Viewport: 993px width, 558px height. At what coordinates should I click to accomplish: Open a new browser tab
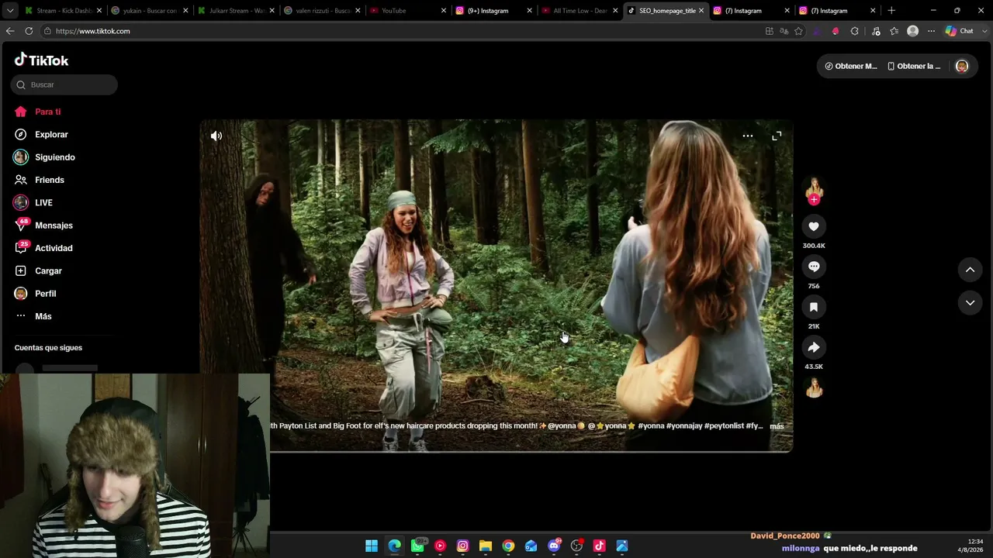click(x=891, y=11)
